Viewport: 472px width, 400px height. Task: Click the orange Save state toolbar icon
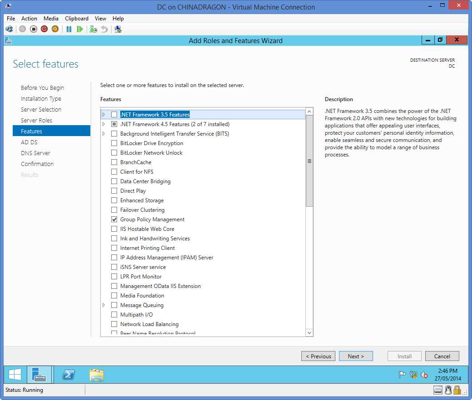click(55, 29)
